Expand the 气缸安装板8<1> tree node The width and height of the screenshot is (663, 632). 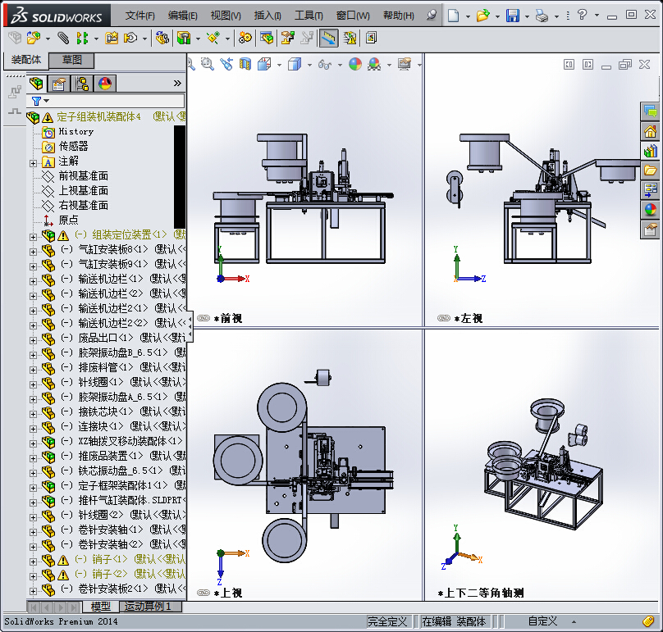coord(33,252)
